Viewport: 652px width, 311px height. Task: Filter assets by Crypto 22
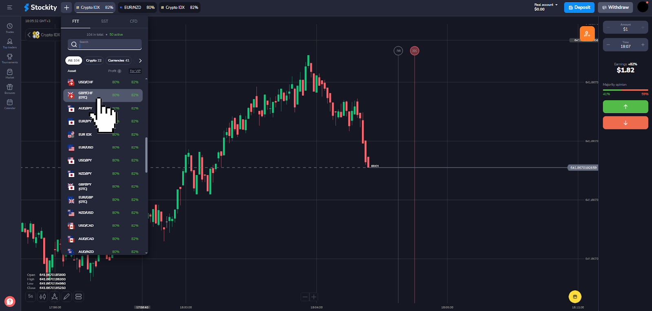[x=94, y=61]
